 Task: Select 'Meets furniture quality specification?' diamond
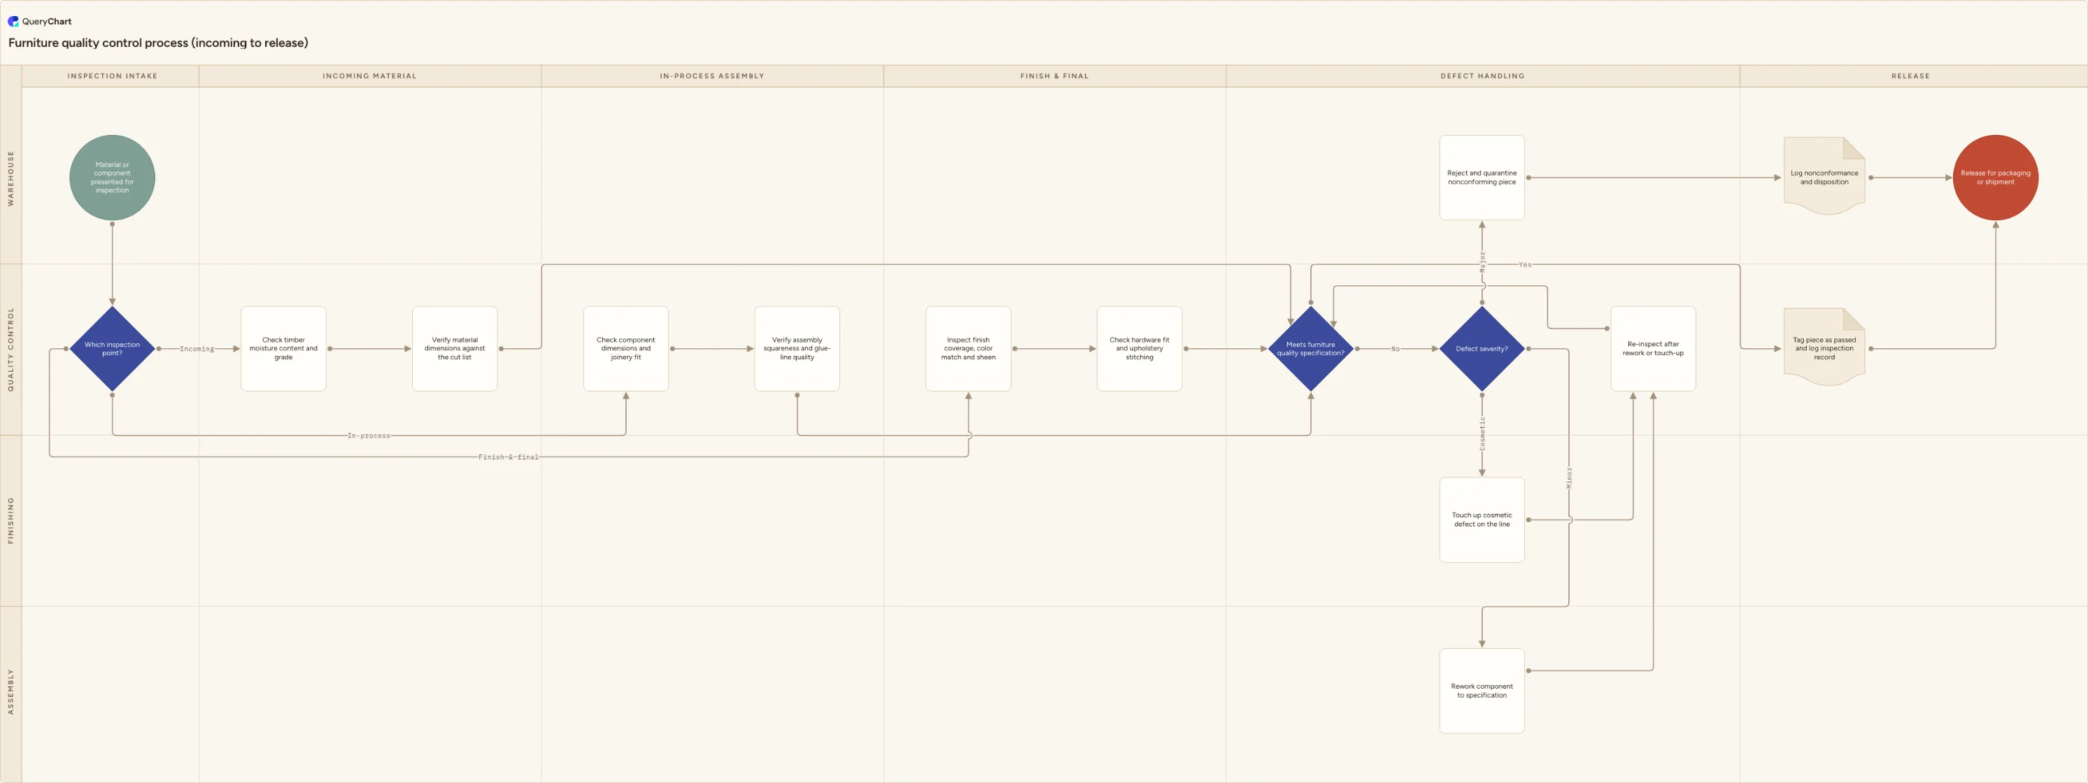click(x=1311, y=348)
